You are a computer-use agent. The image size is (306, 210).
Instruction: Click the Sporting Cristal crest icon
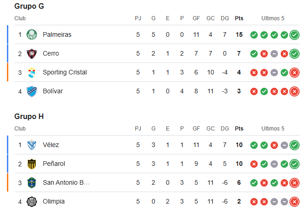pos(32,73)
